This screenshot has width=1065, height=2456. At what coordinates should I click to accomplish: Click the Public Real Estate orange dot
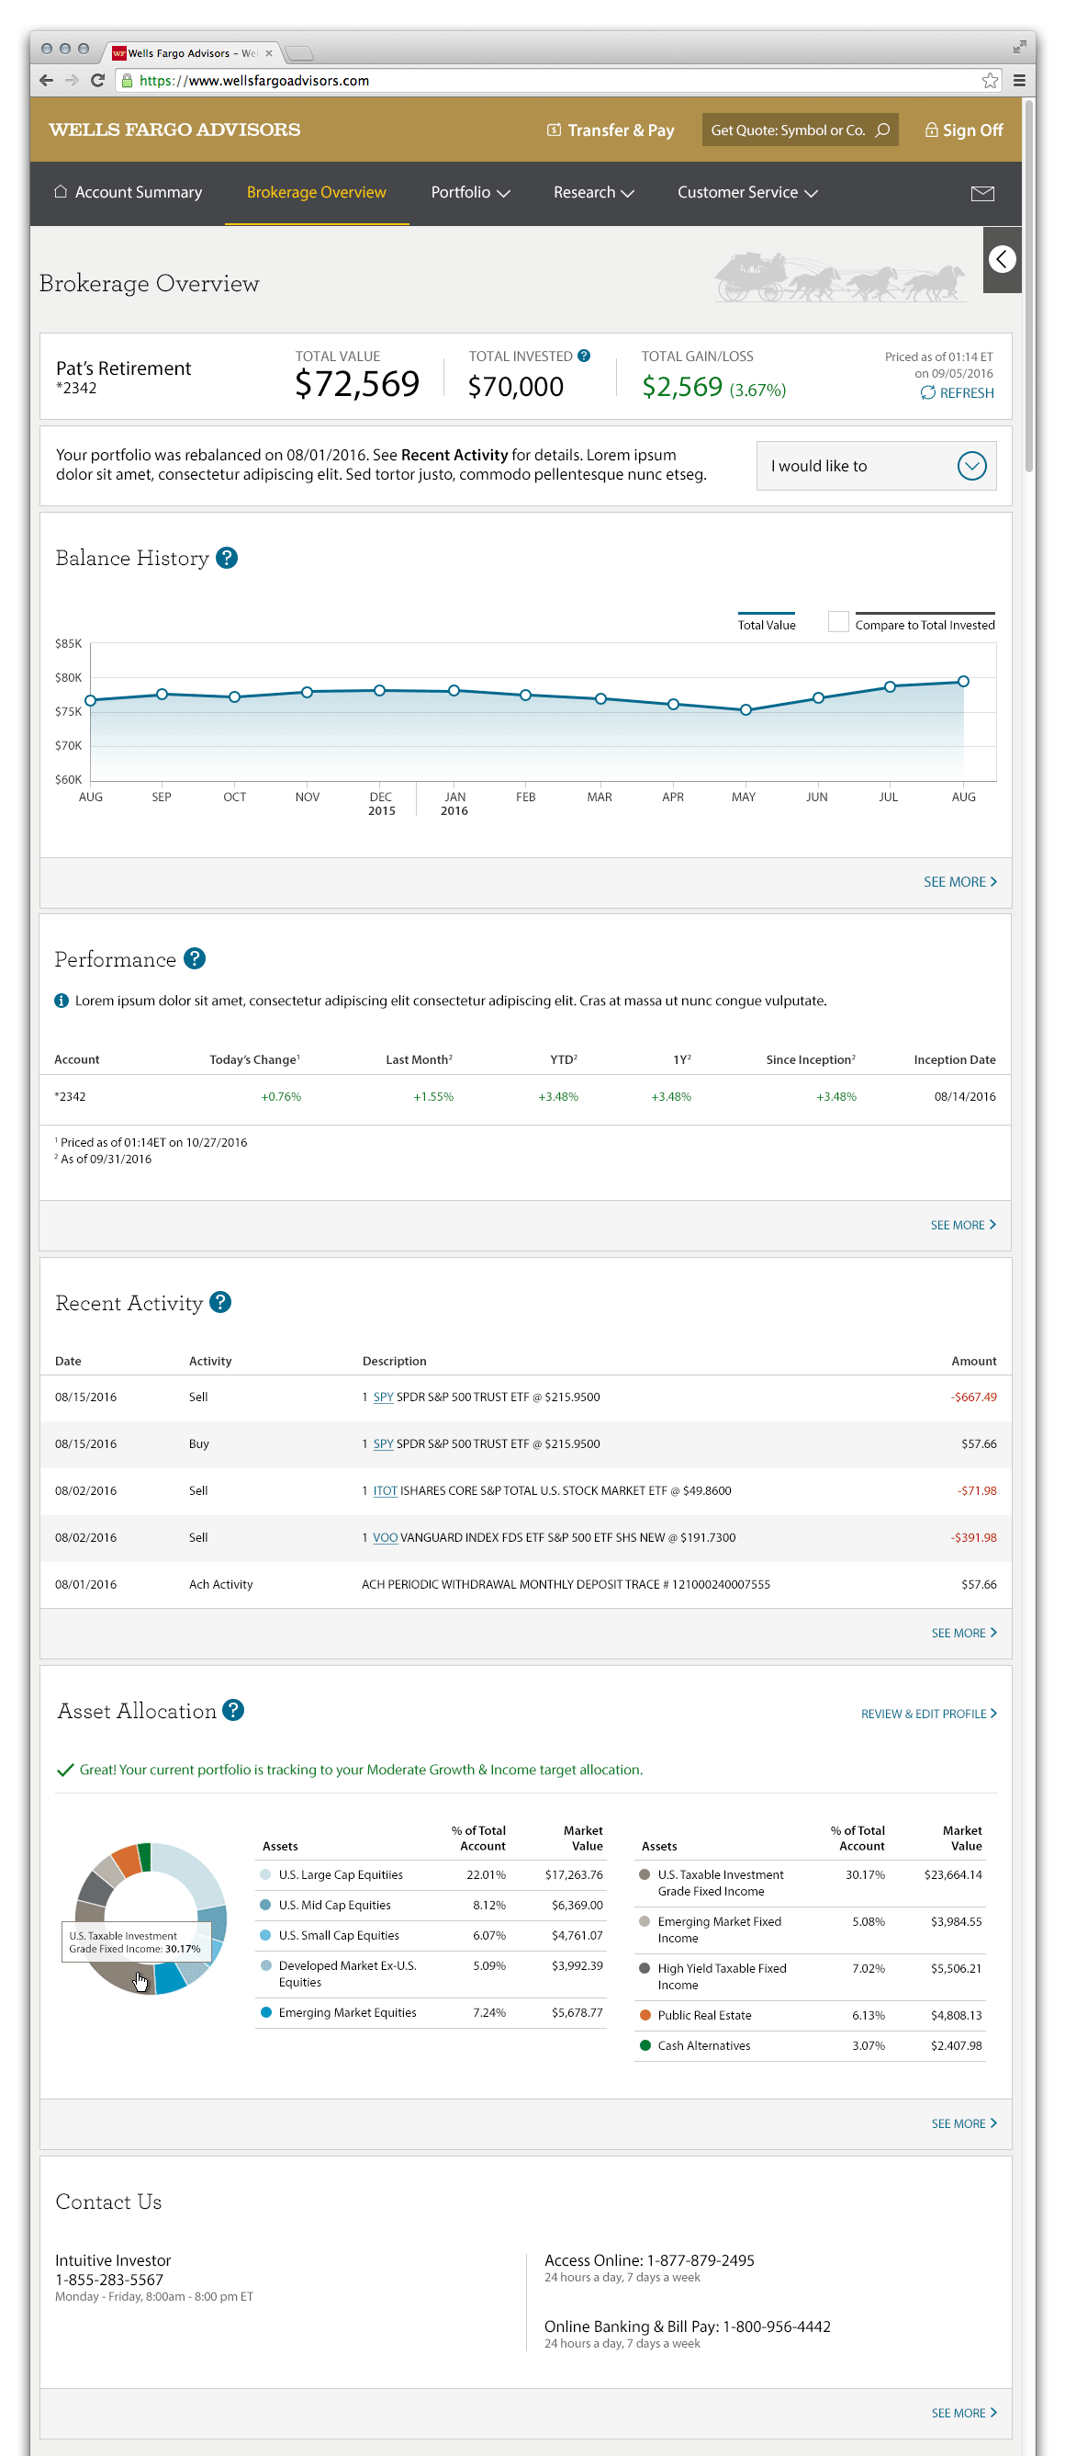click(x=645, y=2016)
